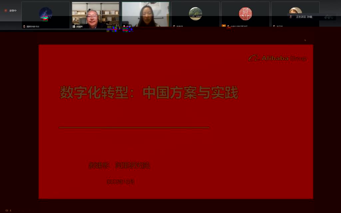Viewport: 341px width, 213px height.
Task: Click the mic icon on the hat portrait tile
Action: (274, 26)
